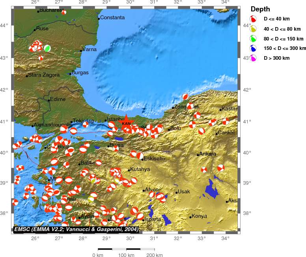Screen dimensions: 306x257
Task: Select the blue 150 < D <= 300 km legend symbol
Action: pyautogui.click(x=253, y=48)
